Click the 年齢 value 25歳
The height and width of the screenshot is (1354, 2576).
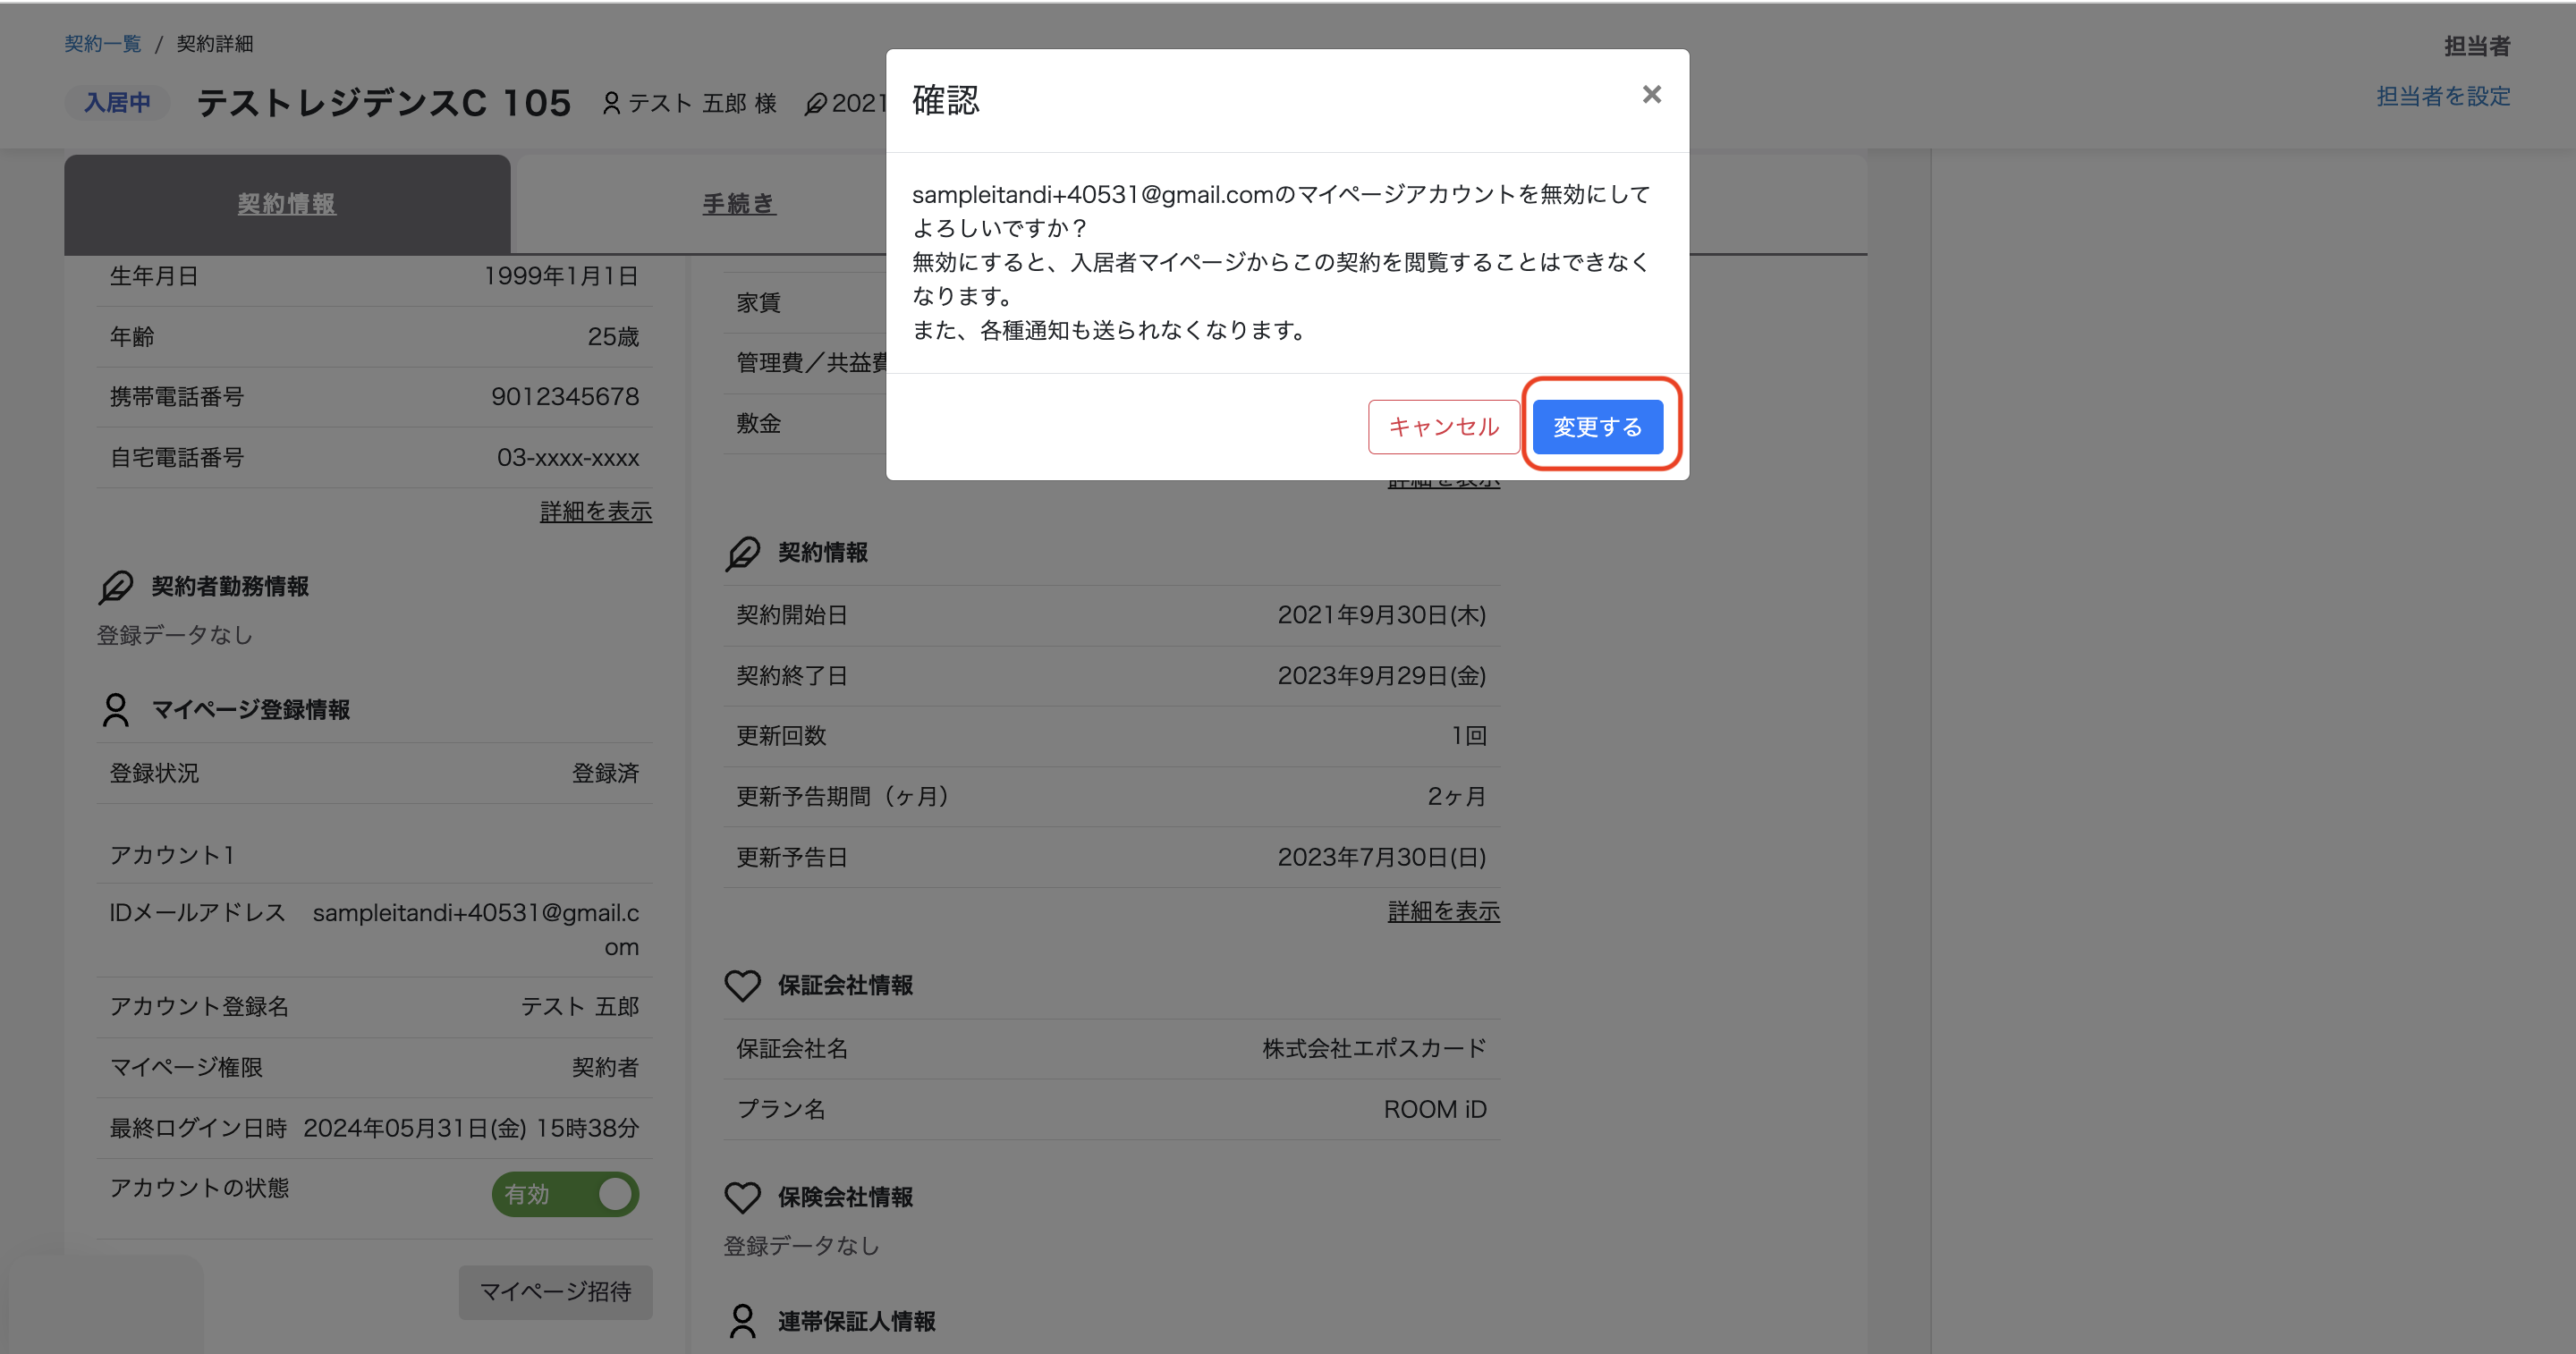pyautogui.click(x=613, y=337)
